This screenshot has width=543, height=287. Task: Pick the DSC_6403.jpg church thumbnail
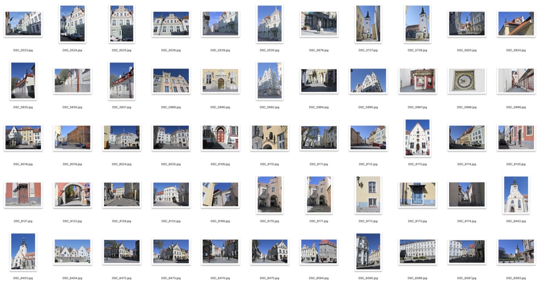[23, 251]
